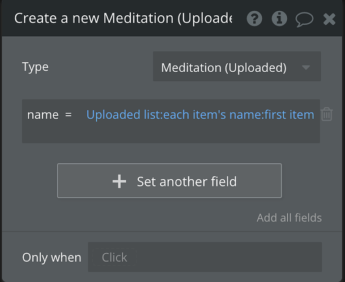
Task: Focus the Only when condition Click box
Action: (x=205, y=258)
